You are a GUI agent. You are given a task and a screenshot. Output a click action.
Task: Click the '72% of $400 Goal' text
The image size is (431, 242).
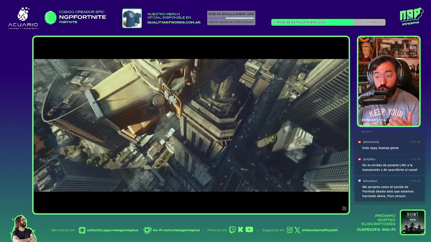(x=372, y=22)
